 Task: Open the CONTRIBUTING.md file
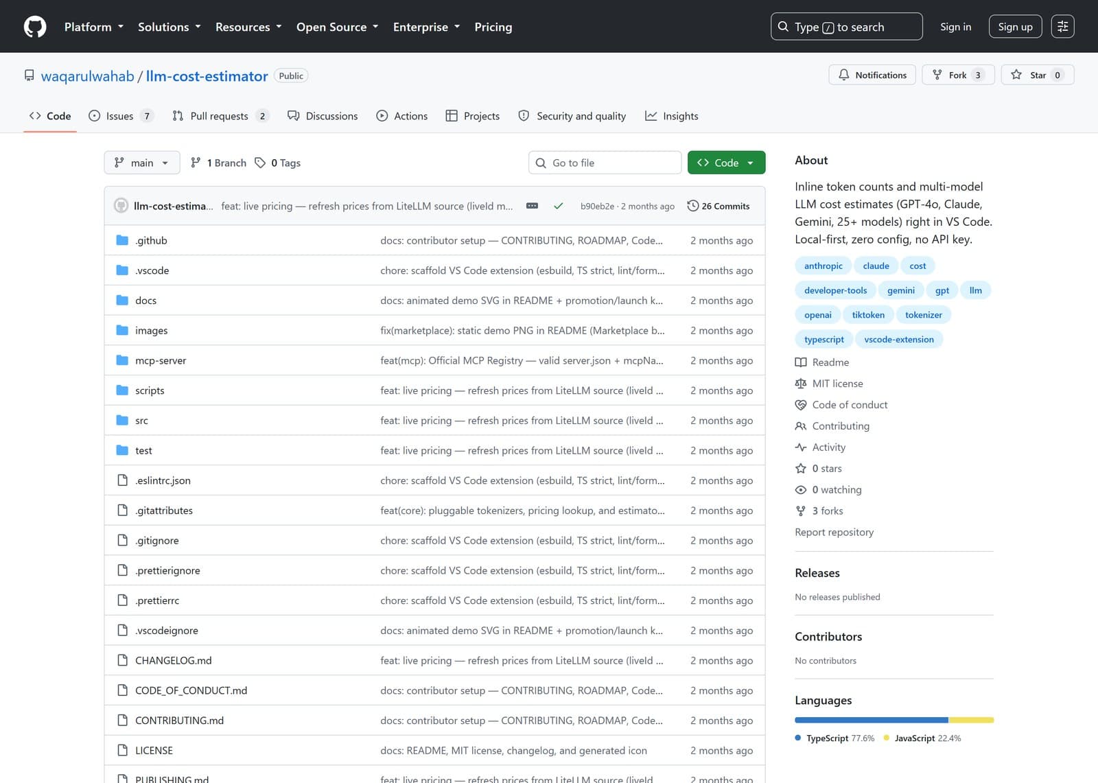point(179,721)
